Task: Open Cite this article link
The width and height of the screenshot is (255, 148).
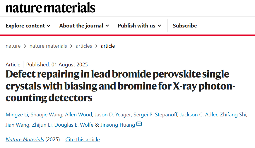Action: [83, 140]
